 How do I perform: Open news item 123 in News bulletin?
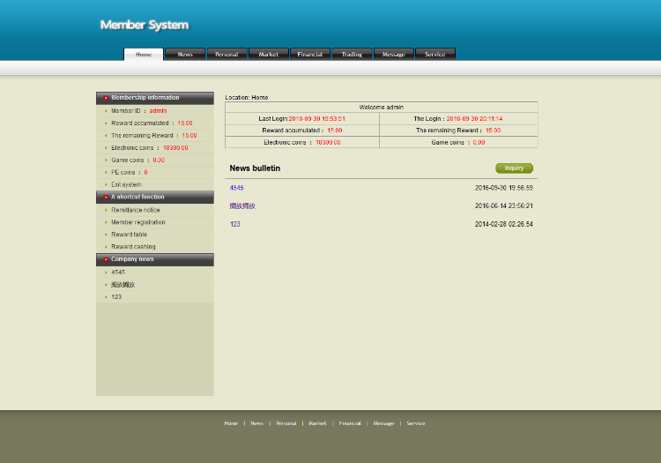coord(234,224)
